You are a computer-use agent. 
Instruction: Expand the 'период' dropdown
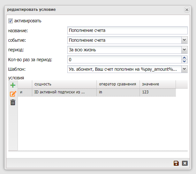184,50
